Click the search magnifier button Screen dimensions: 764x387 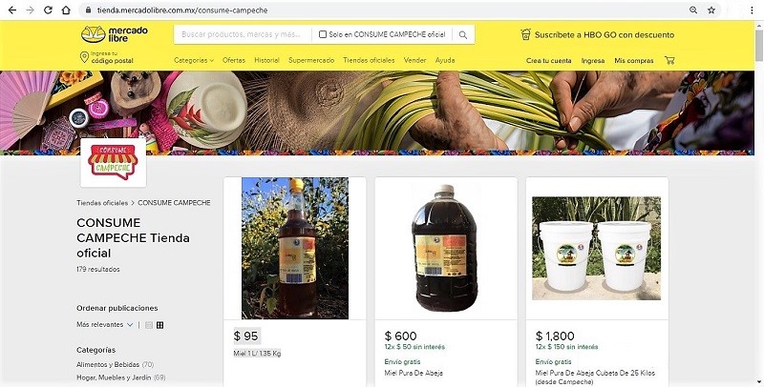[x=463, y=35]
